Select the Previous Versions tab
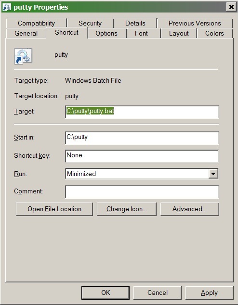Screen dimensions: 238x305 195,23
